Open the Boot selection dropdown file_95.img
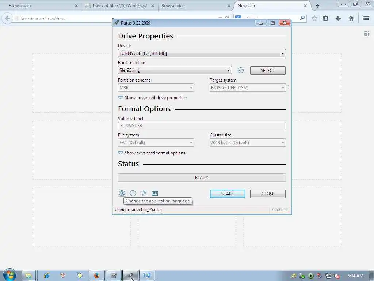Screen dimensions: 374x281 coord(175,70)
